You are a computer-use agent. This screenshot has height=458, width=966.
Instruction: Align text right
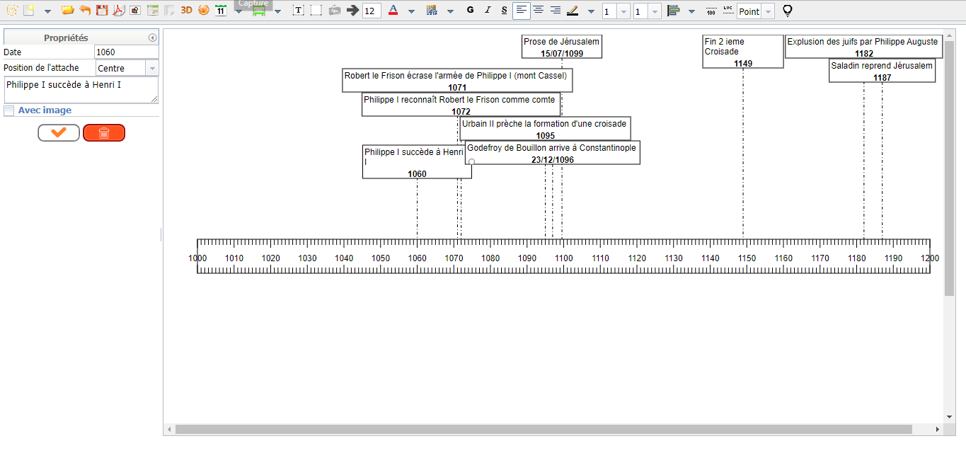(x=556, y=11)
